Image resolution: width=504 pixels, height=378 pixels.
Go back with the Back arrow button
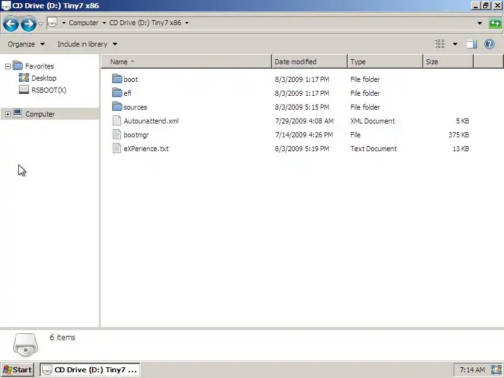click(11, 23)
